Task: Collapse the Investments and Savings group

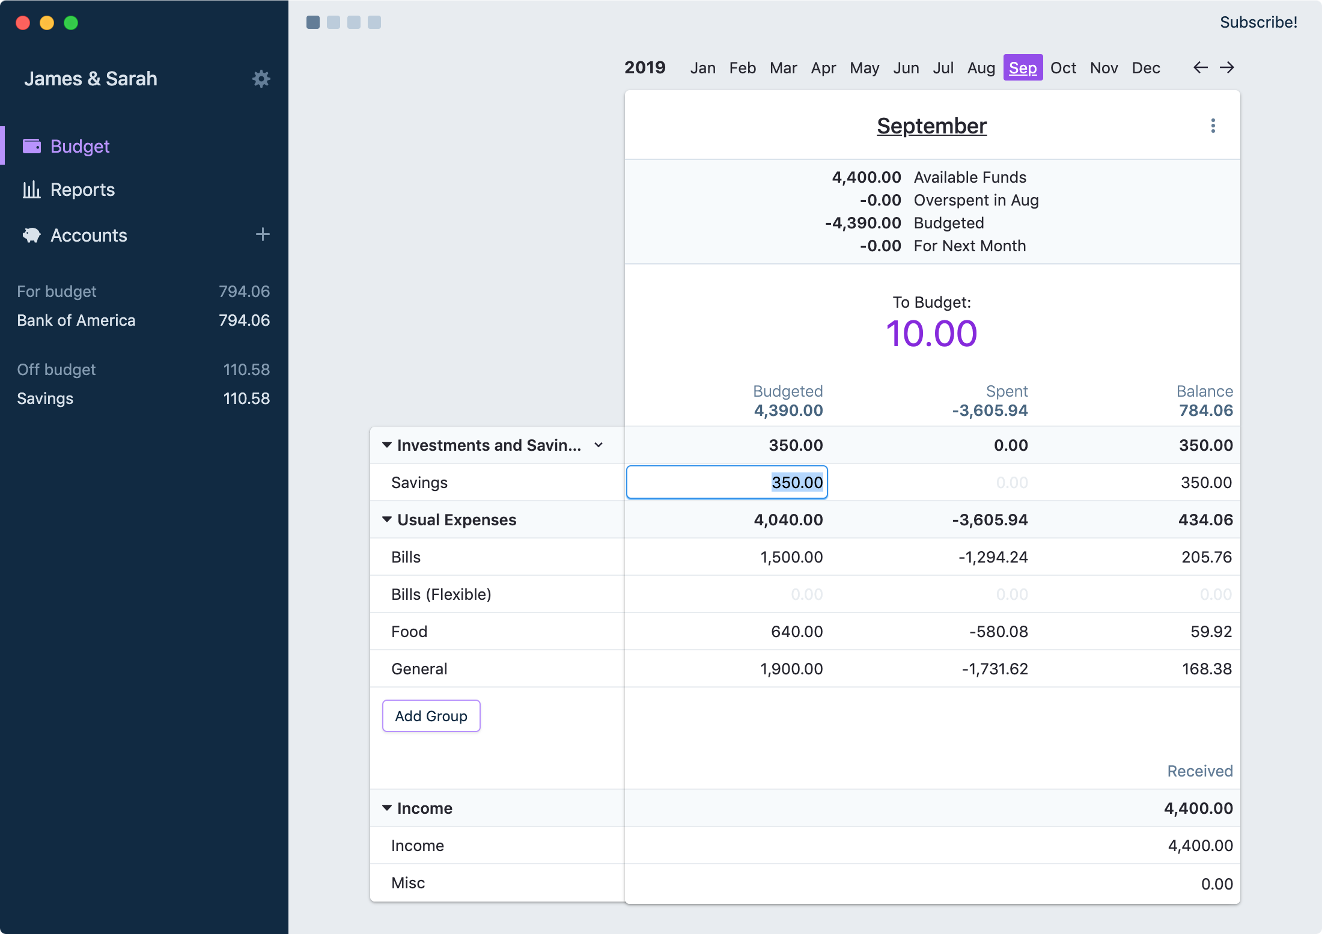Action: (x=387, y=445)
